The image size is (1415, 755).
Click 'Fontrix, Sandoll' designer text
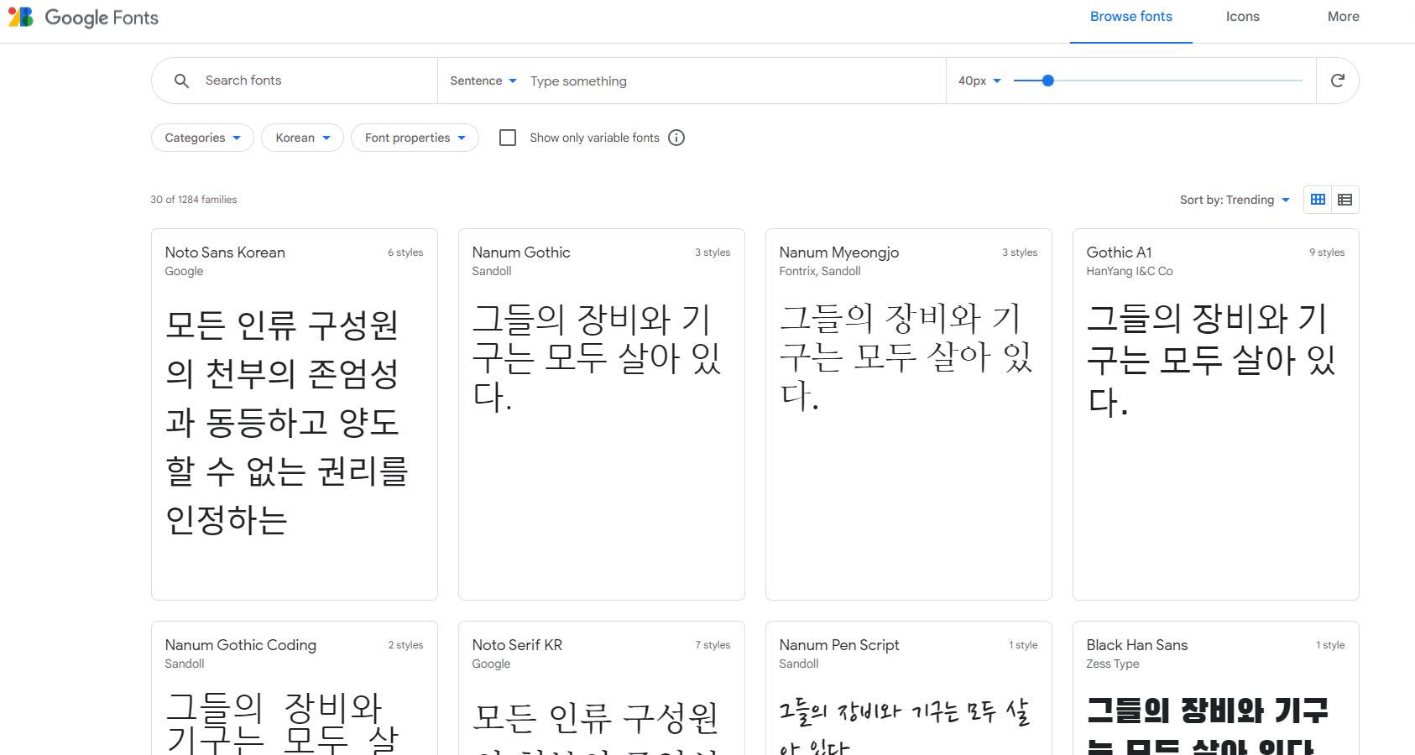(820, 271)
